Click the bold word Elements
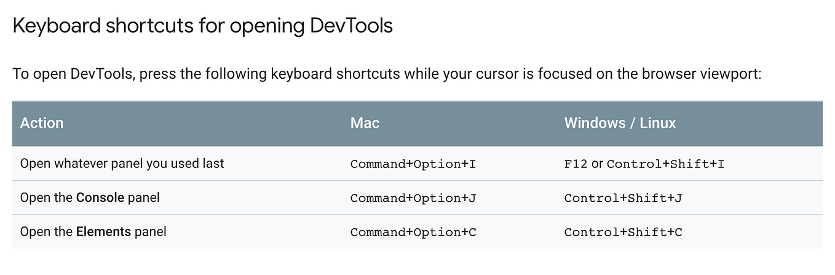The width and height of the screenshot is (835, 275). pyautogui.click(x=103, y=231)
